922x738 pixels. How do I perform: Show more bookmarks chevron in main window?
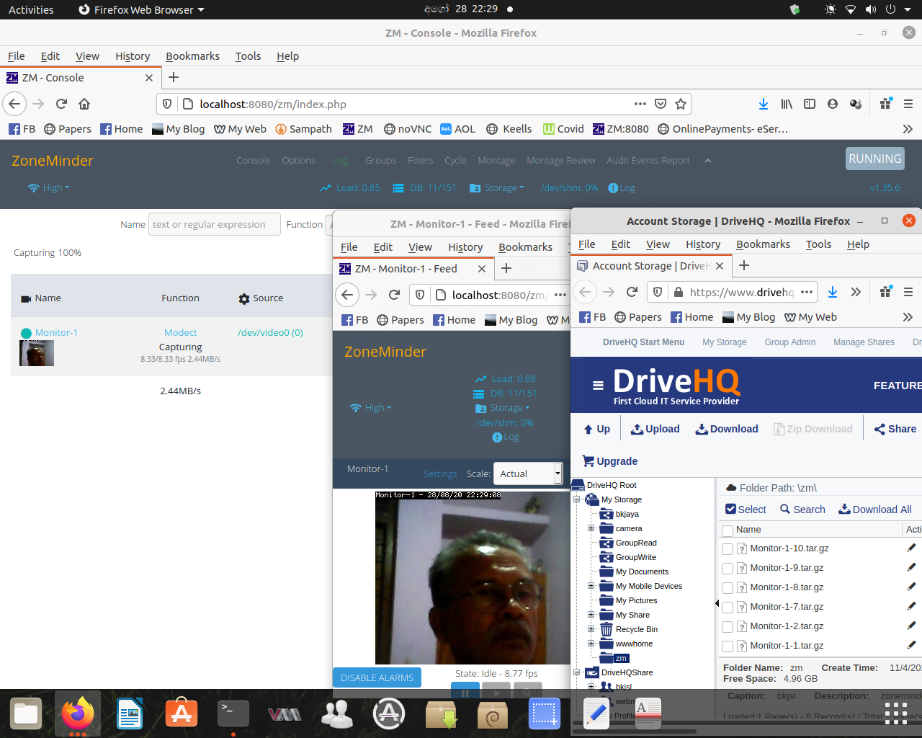[908, 129]
